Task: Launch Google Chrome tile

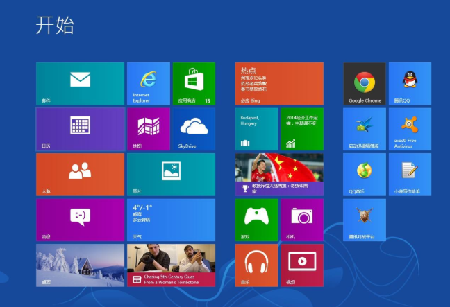Action: point(365,84)
